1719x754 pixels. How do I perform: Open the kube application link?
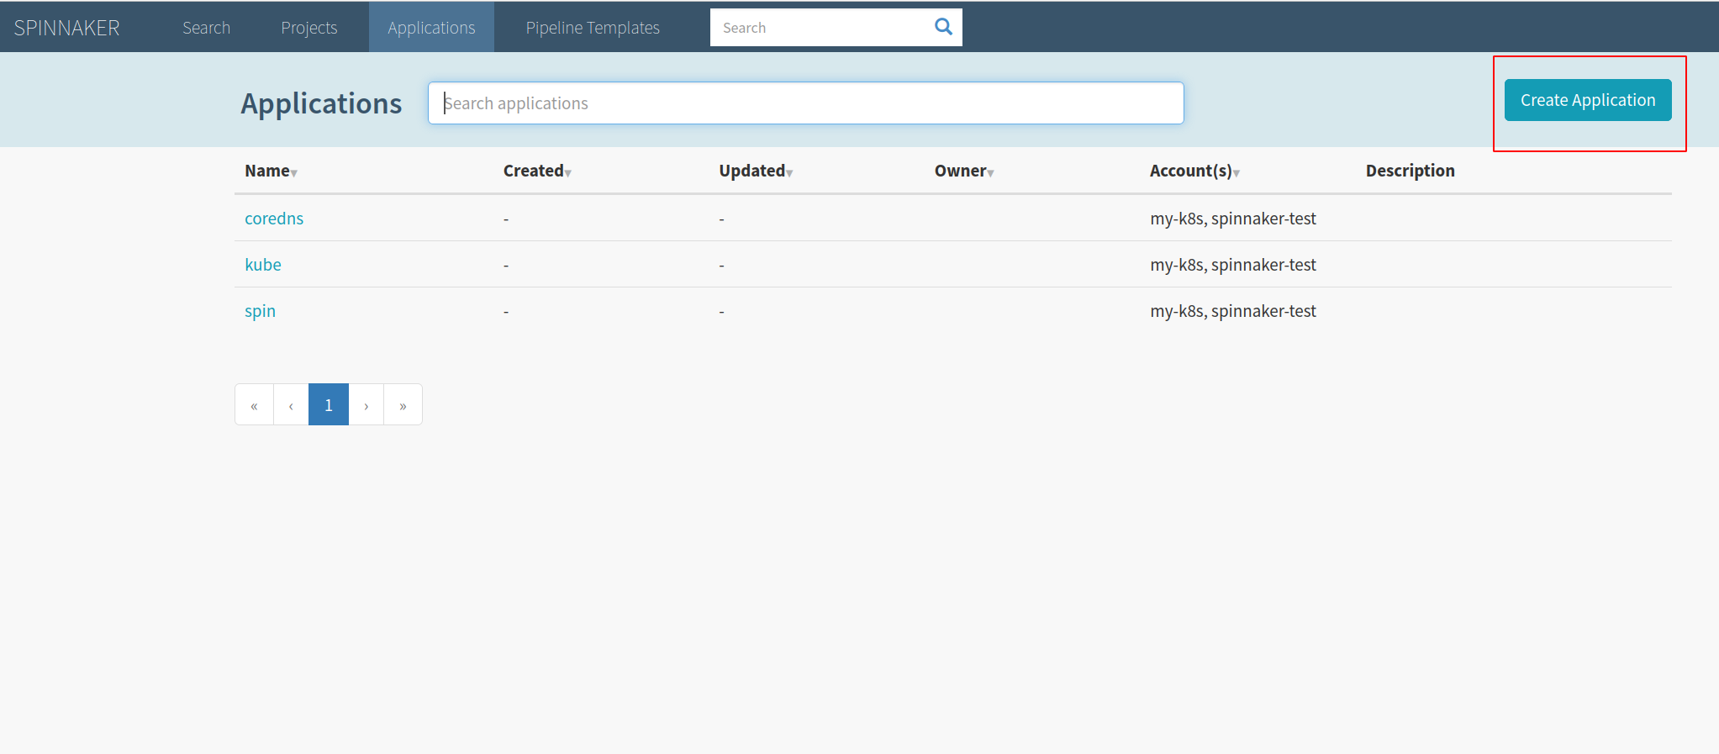(263, 265)
